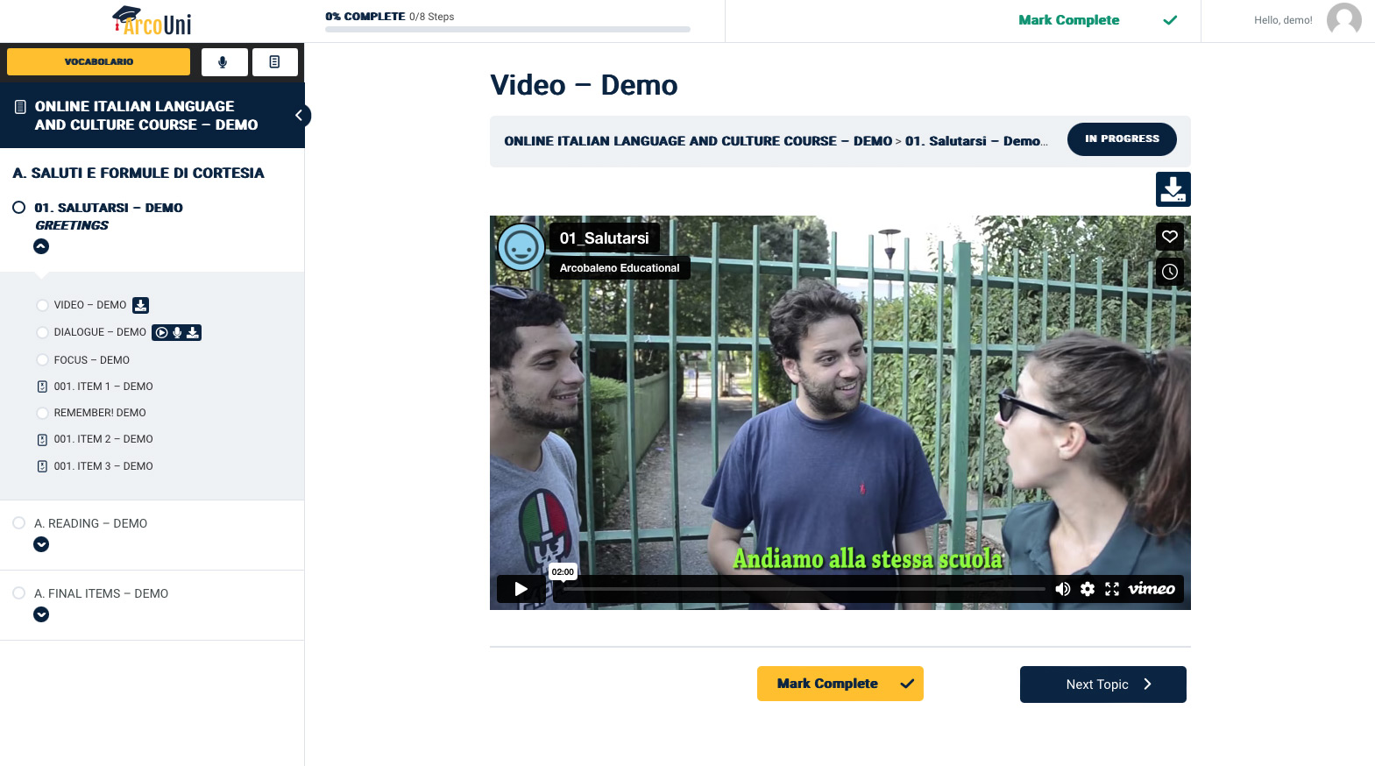Open the Remember! Demo topic

point(100,413)
